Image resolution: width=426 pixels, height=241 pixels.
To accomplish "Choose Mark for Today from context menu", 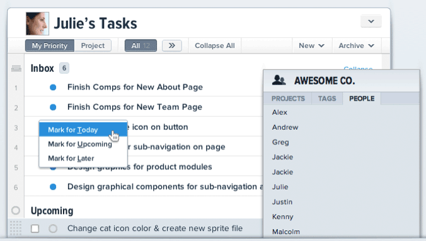I will click(83, 130).
